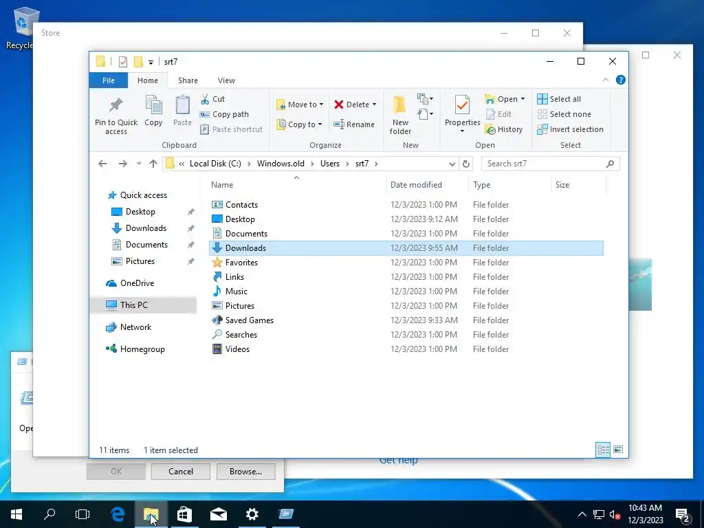Open the recent locations dropdown arrow
The image size is (704, 528).
coord(139,164)
